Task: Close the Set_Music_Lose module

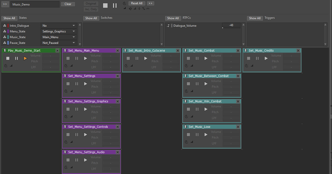Action: 238,127
